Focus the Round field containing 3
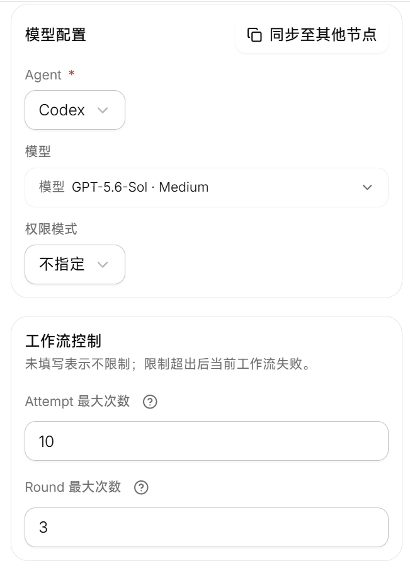Screen dimensions: 410x568 tap(207, 527)
